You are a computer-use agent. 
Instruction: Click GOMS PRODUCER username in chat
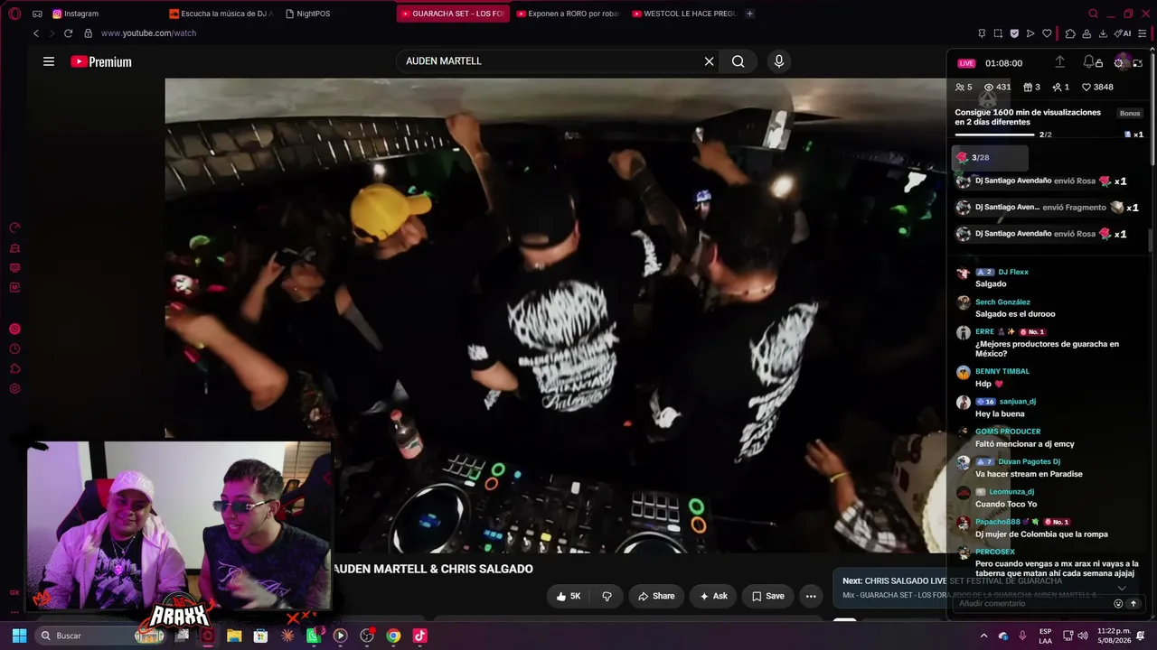click(x=1008, y=432)
